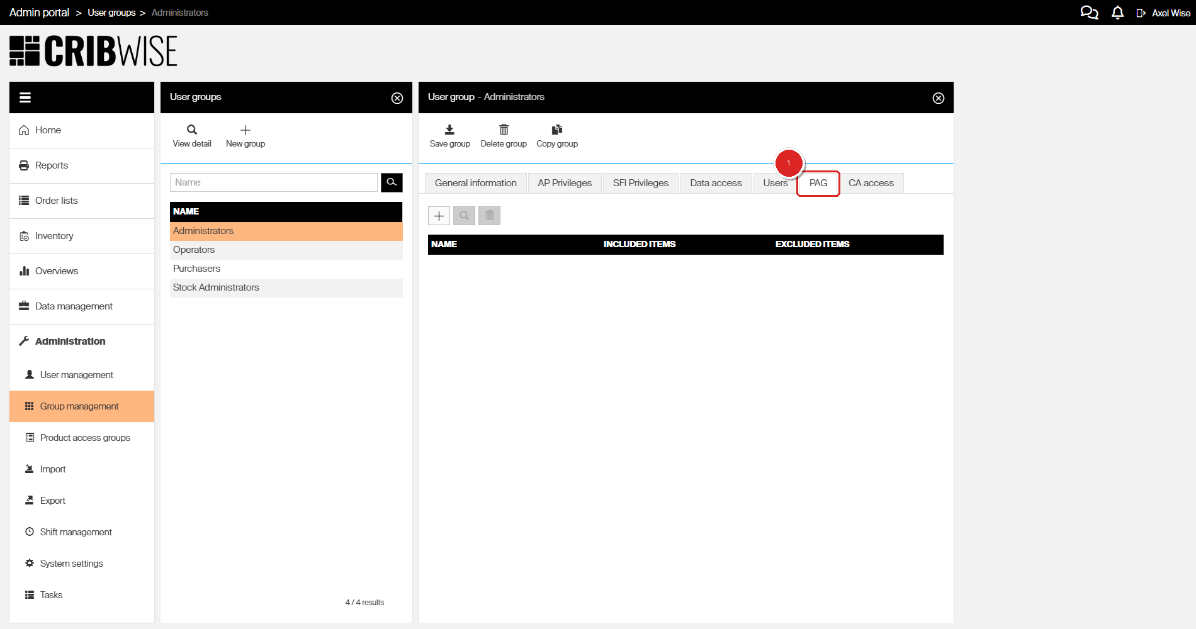This screenshot has width=1196, height=629.
Task: Open the Data management menu
Action: coord(74,306)
